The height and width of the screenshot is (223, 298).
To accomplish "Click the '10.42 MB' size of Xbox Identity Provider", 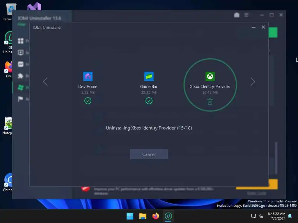I will (x=210, y=93).
